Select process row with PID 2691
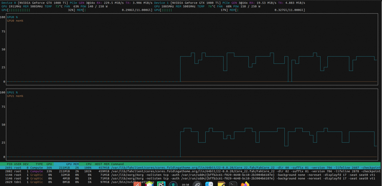The width and height of the screenshot is (382, 186). pos(191,168)
